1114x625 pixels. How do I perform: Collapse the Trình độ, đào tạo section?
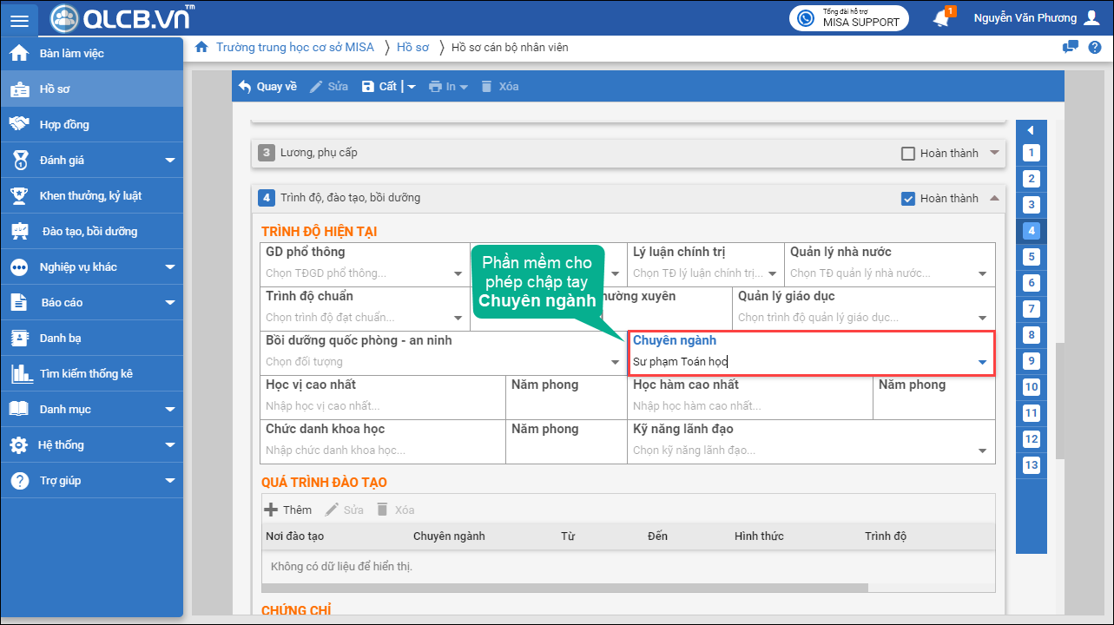click(994, 199)
